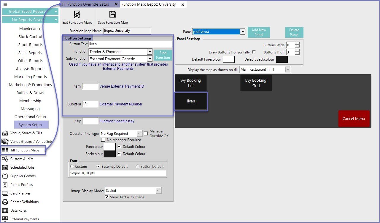Open the Membership menu
Screen dimensions: 380x223
[x=30, y=101]
